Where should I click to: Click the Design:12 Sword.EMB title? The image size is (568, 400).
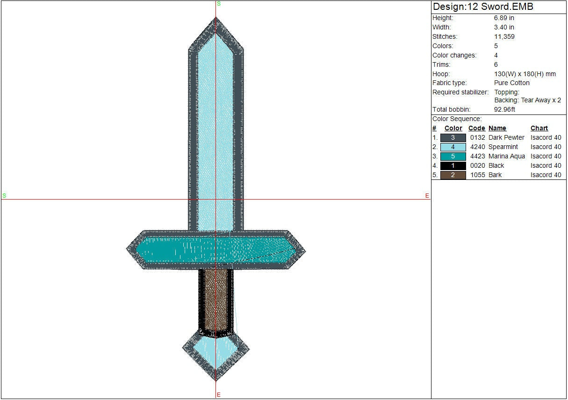point(483,7)
